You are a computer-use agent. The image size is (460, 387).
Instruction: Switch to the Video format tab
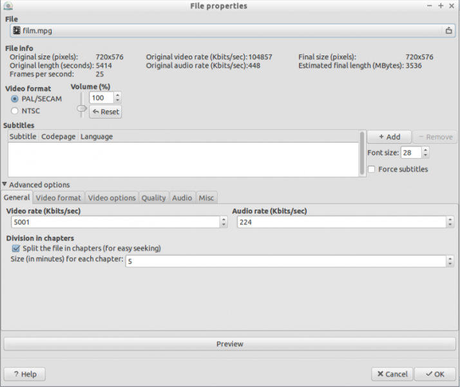pyautogui.click(x=59, y=198)
